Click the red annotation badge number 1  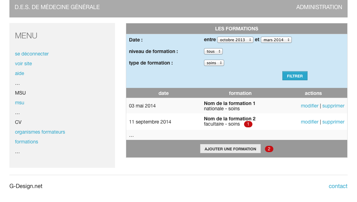pos(248,124)
